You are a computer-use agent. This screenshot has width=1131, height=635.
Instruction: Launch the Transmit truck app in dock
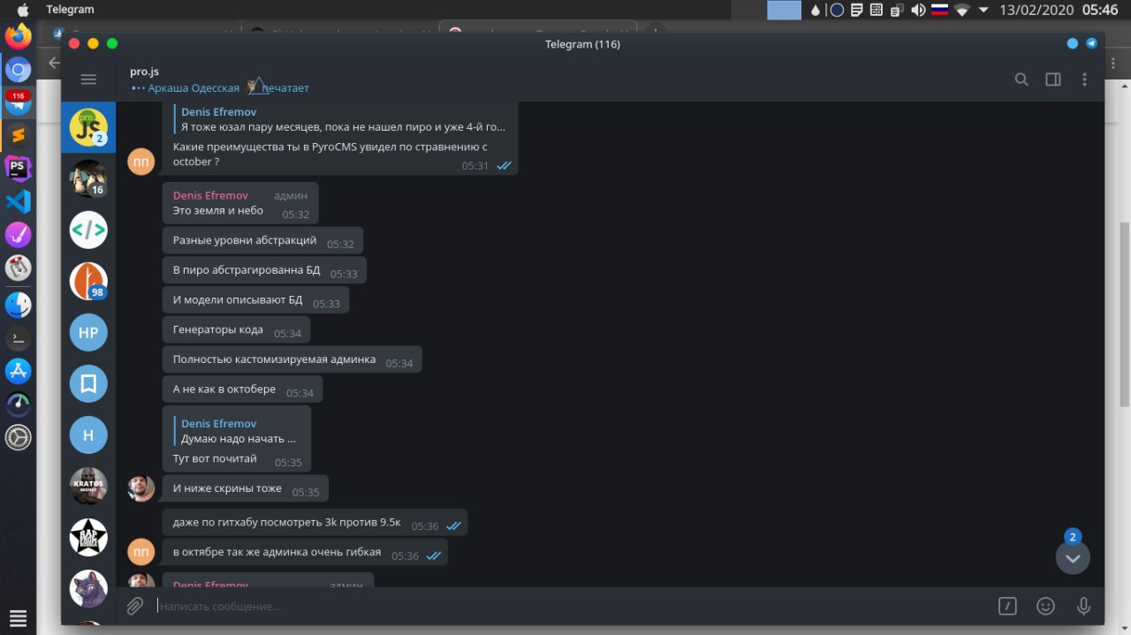(18, 268)
